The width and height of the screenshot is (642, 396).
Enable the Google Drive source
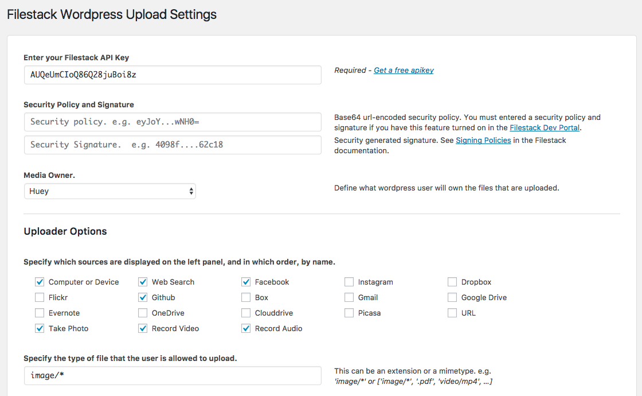(x=452, y=297)
